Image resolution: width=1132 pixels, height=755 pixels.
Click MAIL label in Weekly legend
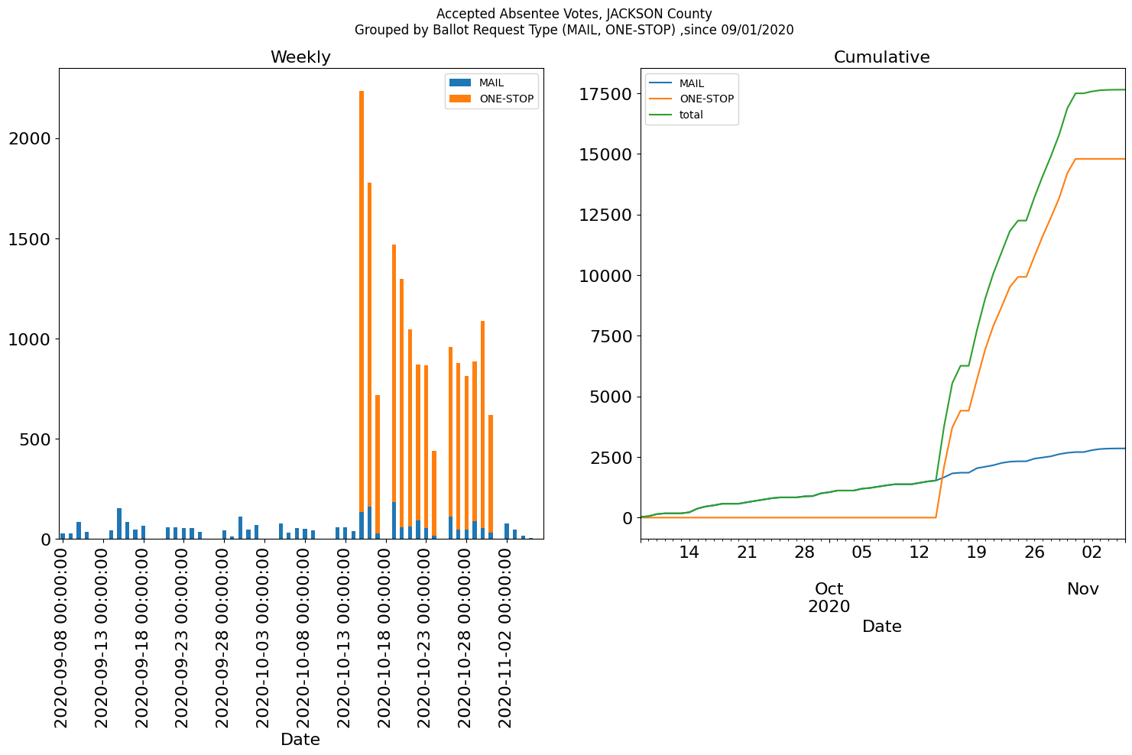(491, 83)
